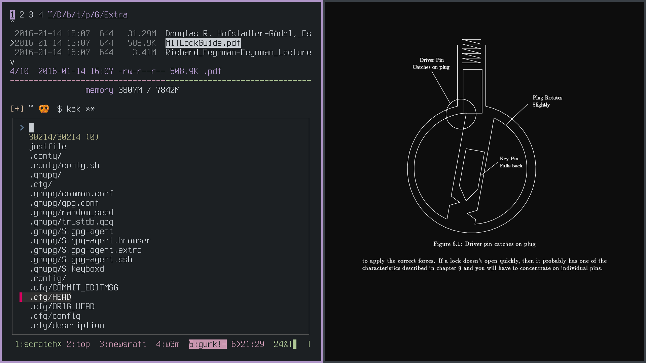The height and width of the screenshot is (363, 646).
Task: Open the 3:newsraft tmux window
Action: click(x=122, y=344)
